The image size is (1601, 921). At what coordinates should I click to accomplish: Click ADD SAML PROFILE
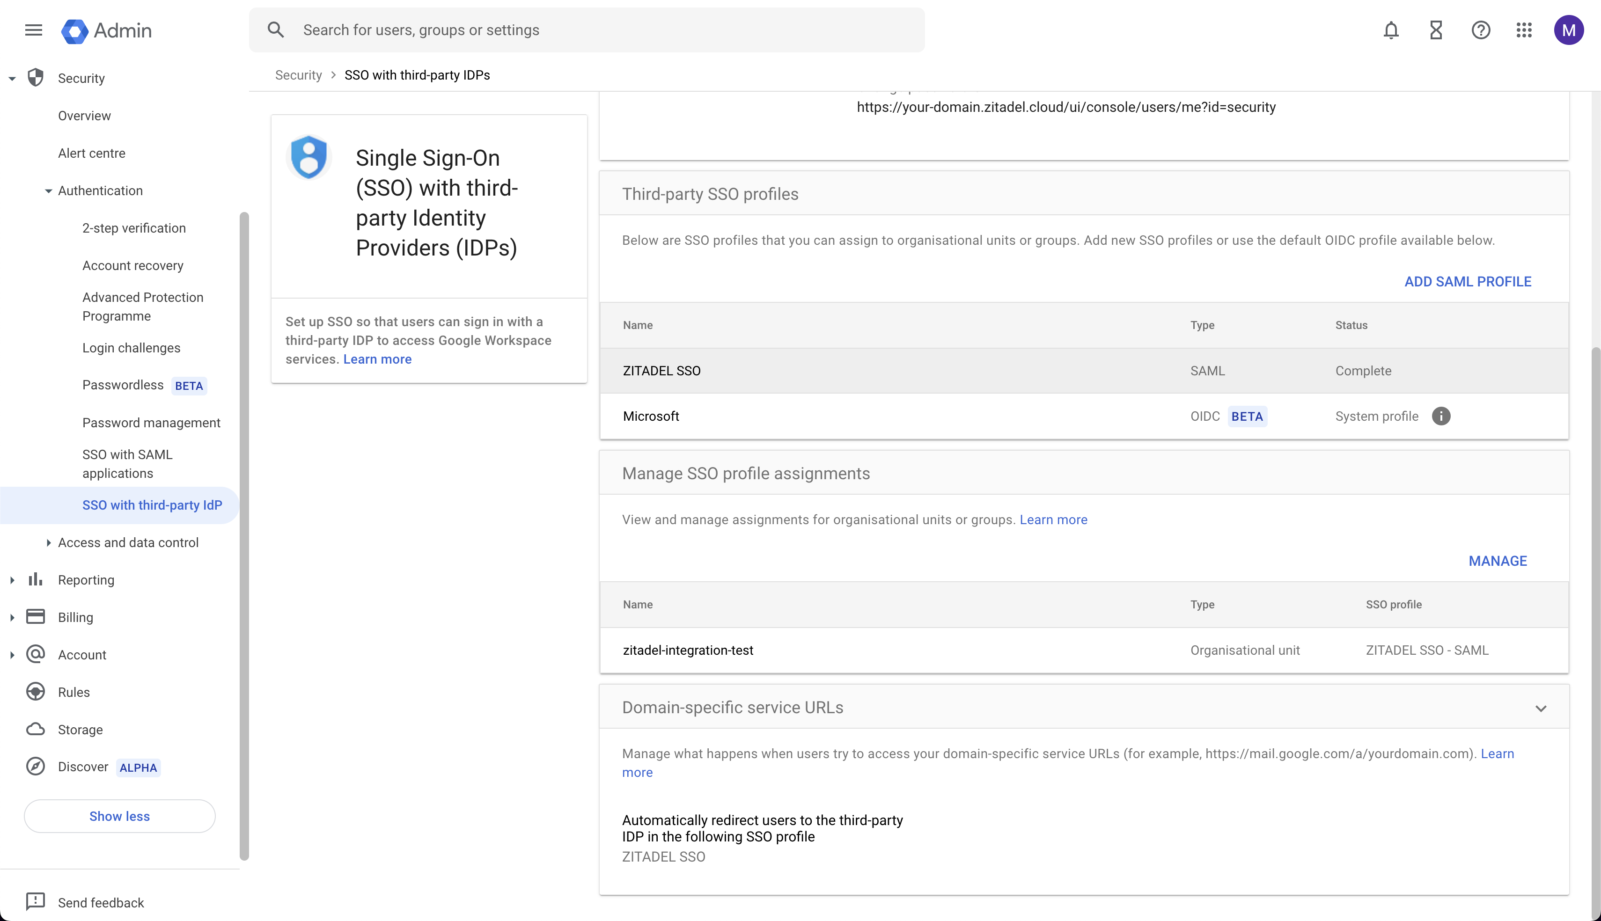[1469, 281]
